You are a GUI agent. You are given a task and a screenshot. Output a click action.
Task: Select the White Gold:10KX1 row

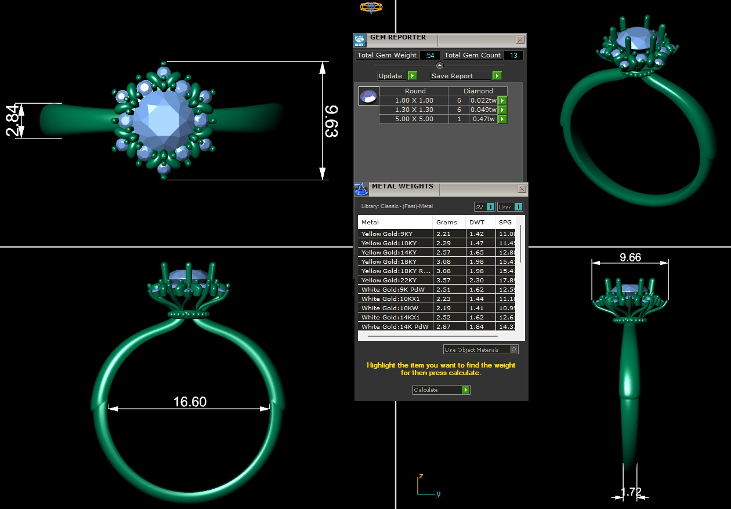pyautogui.click(x=437, y=299)
